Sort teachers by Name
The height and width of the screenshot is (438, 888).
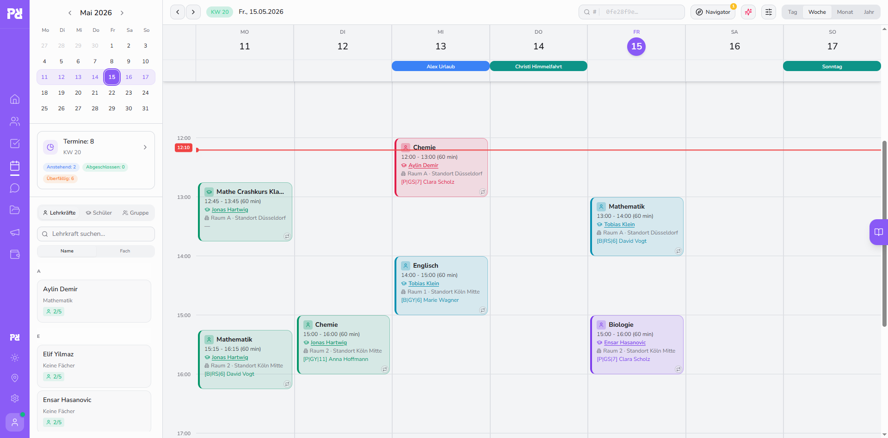tap(67, 251)
